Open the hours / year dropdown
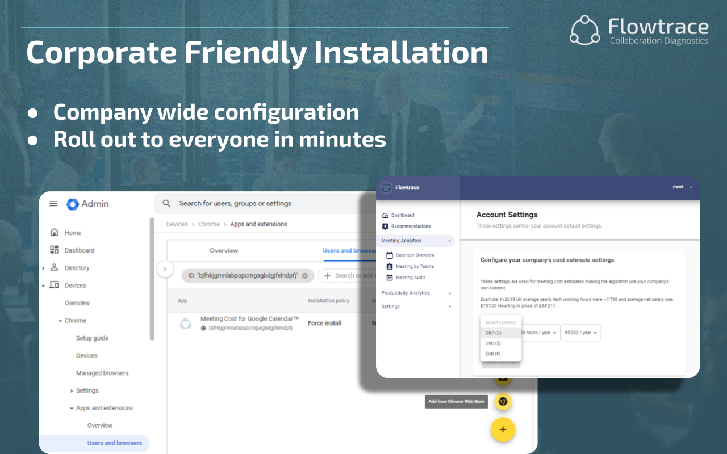The image size is (727, 454). click(540, 333)
